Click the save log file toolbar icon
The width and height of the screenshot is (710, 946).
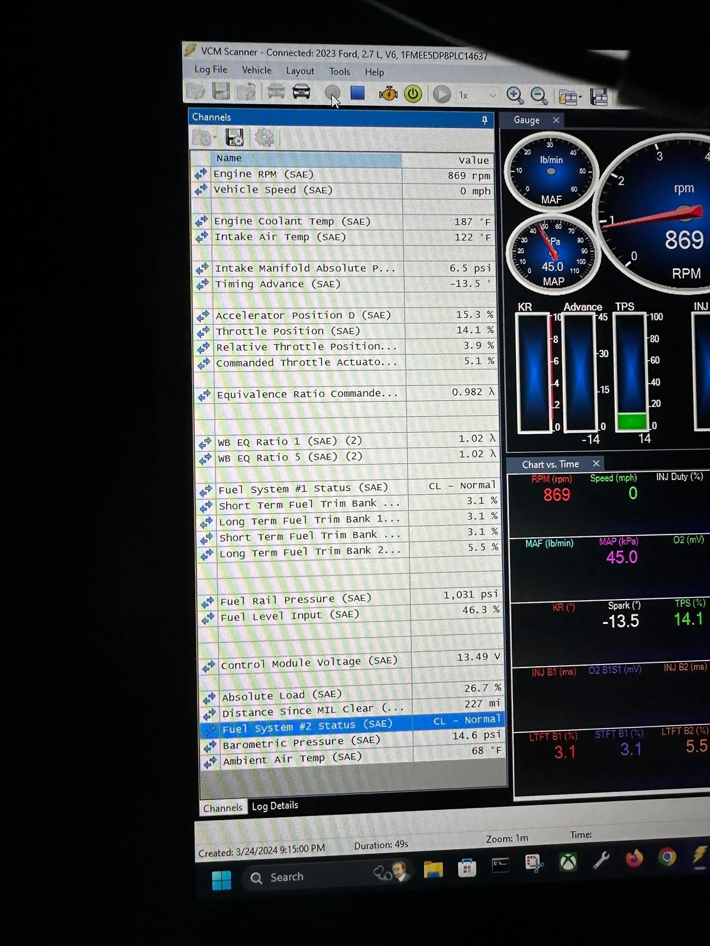[221, 91]
